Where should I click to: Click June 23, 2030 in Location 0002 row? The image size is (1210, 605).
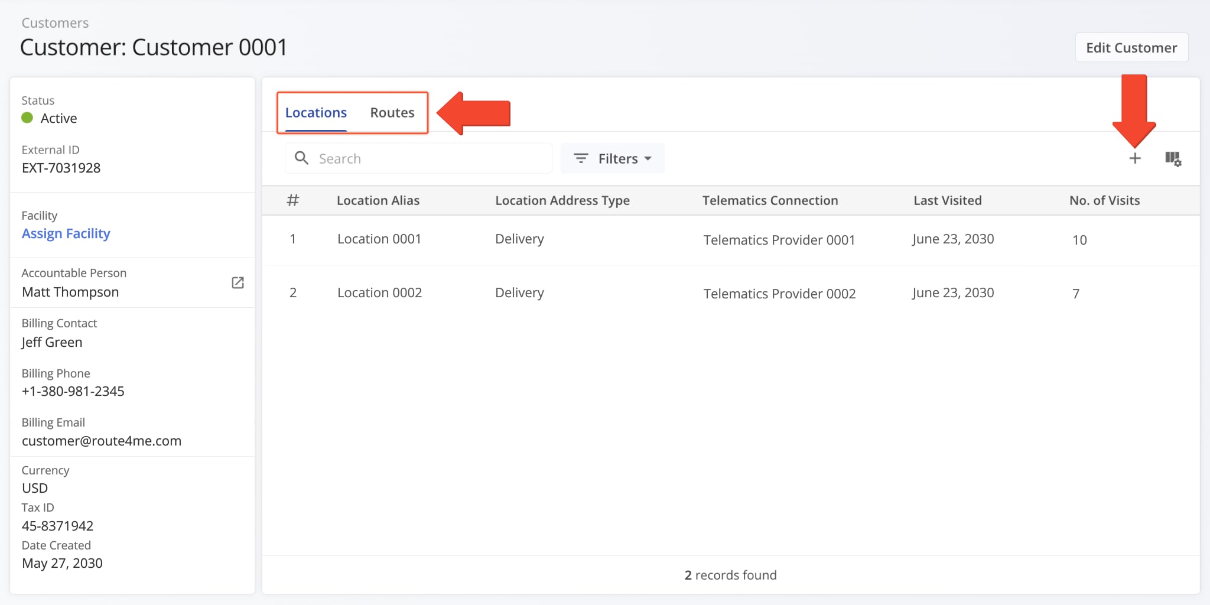point(952,292)
